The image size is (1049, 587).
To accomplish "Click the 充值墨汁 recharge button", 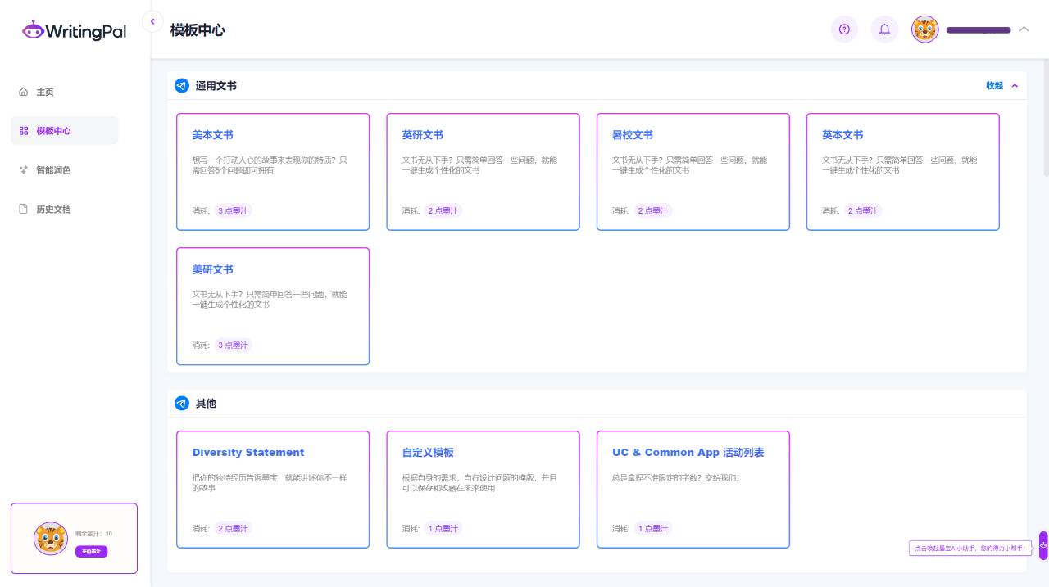I will [x=91, y=551].
